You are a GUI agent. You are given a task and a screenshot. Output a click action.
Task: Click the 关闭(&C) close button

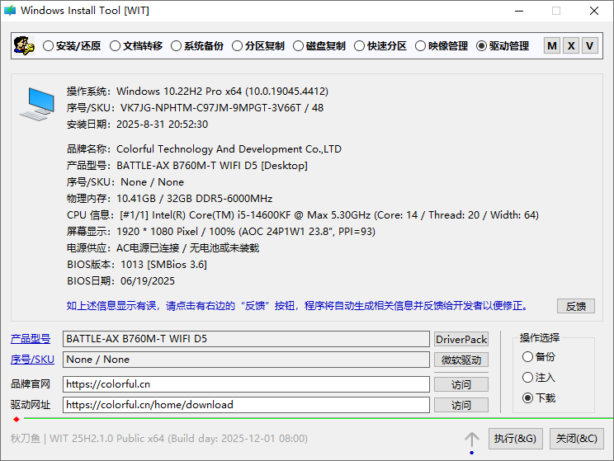pyautogui.click(x=576, y=439)
